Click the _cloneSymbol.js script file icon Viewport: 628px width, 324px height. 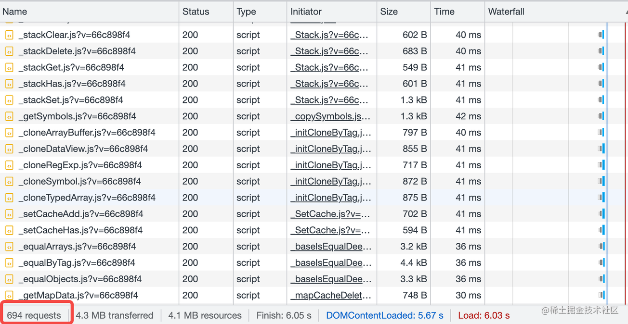[x=9, y=182]
